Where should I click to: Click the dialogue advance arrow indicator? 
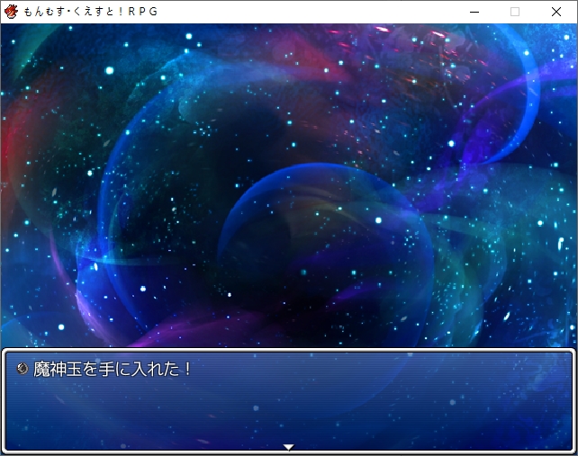pos(289,447)
